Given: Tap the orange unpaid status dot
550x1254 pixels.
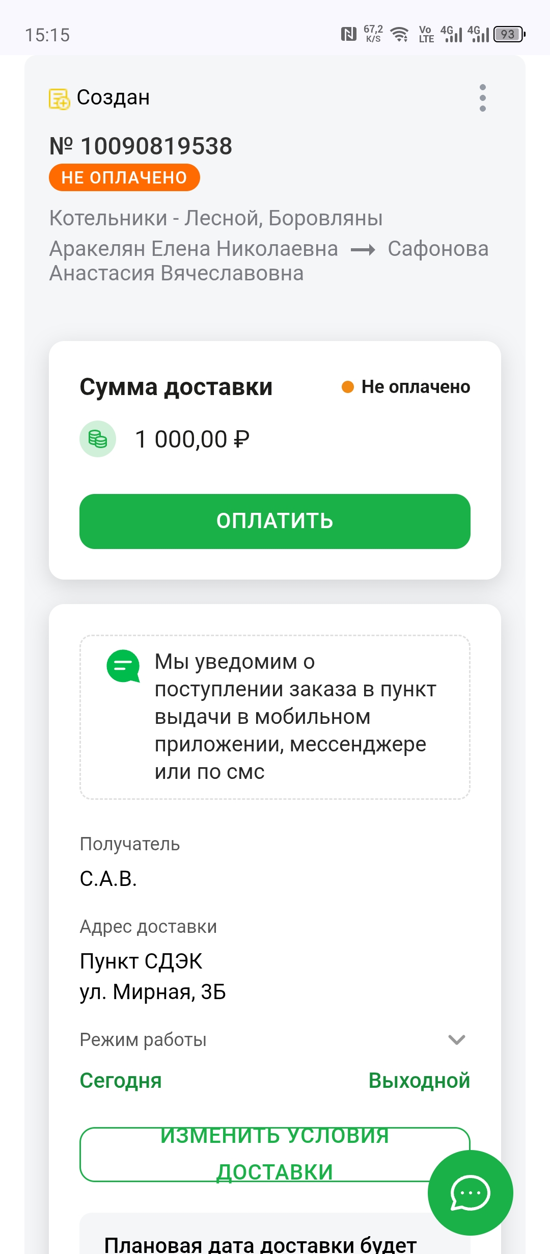Looking at the screenshot, I should pyautogui.click(x=348, y=387).
